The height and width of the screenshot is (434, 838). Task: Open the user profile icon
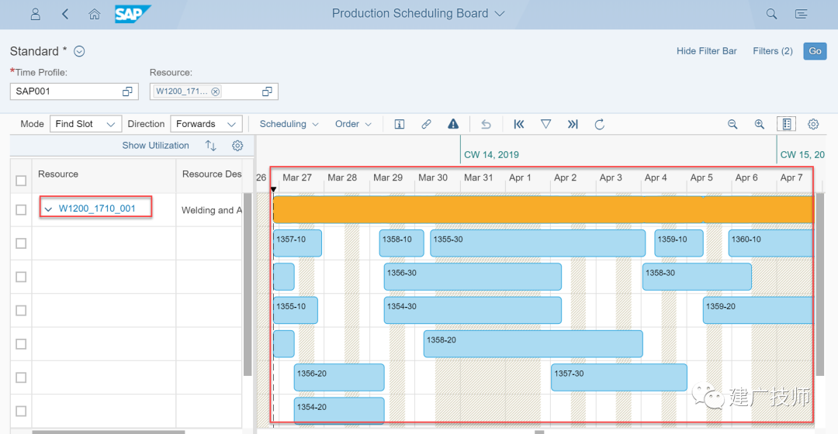(x=35, y=14)
